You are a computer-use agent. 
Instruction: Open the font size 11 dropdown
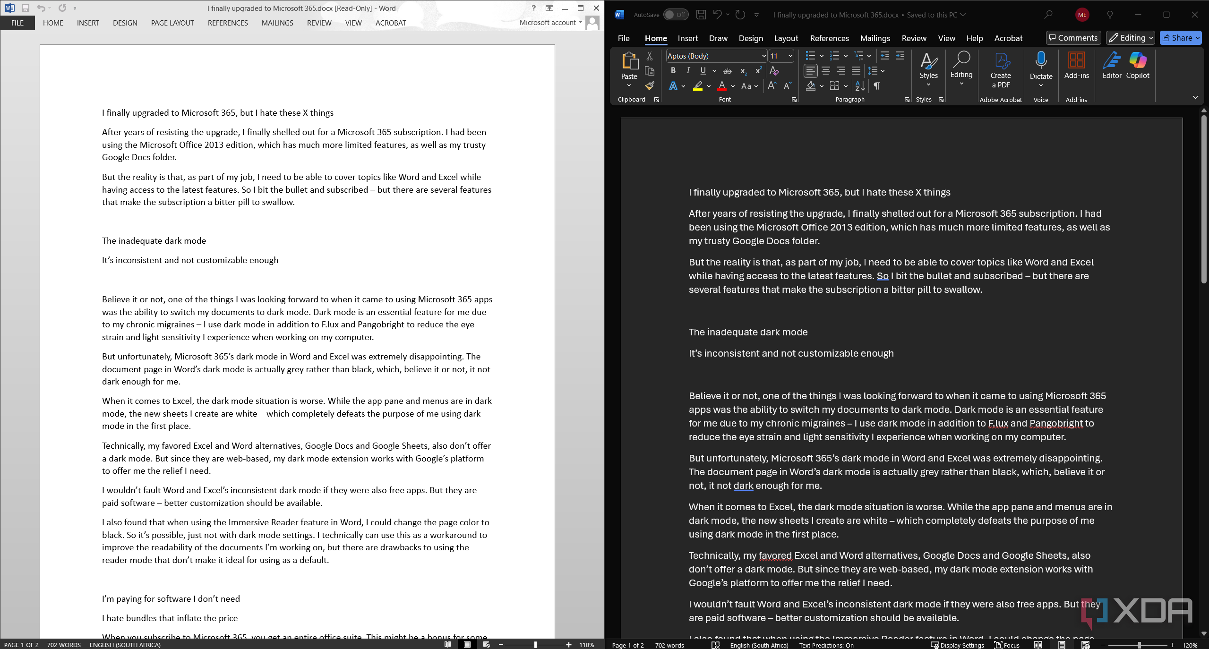(x=790, y=56)
